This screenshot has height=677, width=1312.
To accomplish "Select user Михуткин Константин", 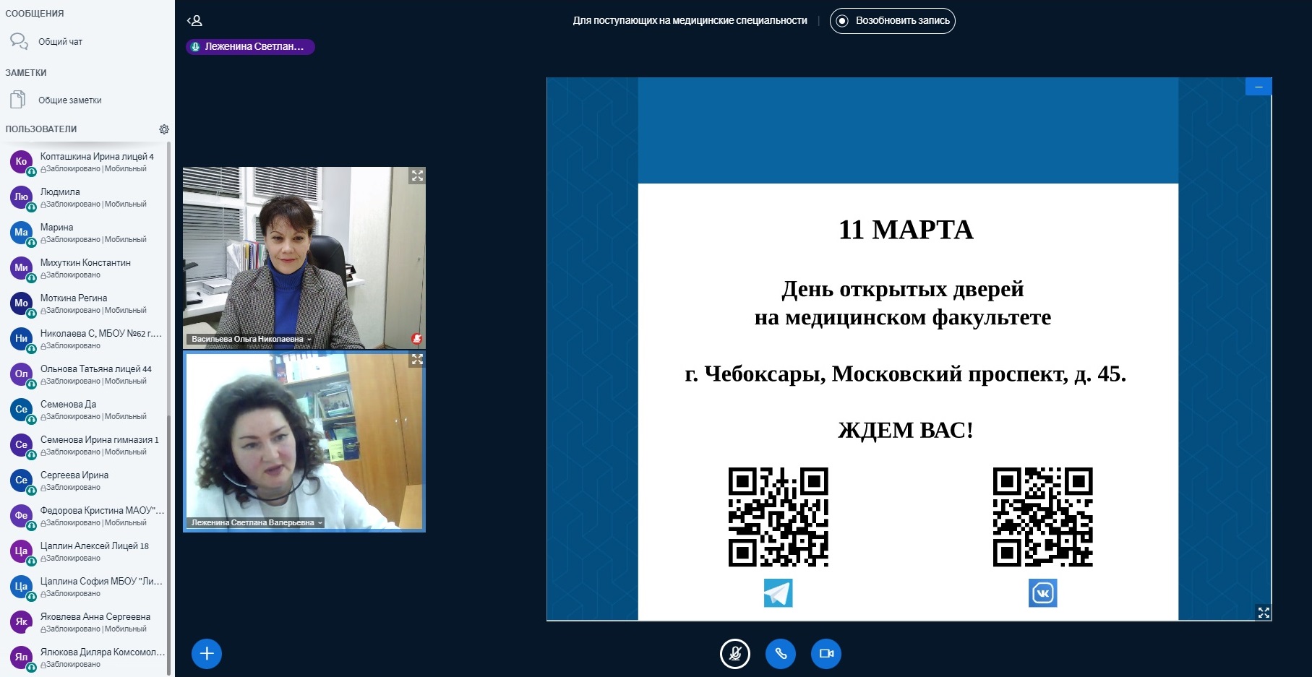I will click(x=85, y=268).
